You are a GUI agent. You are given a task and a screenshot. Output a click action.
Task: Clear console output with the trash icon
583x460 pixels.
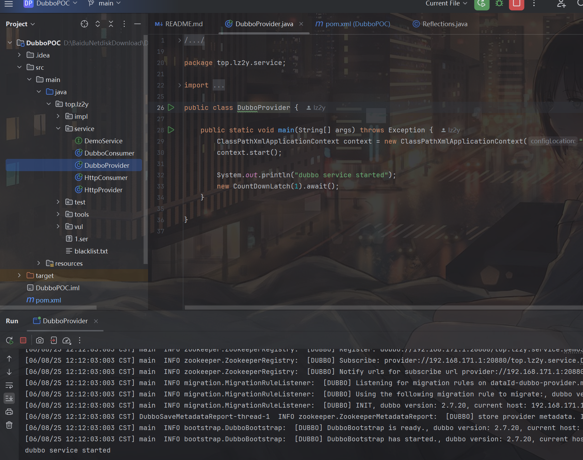pyautogui.click(x=9, y=425)
